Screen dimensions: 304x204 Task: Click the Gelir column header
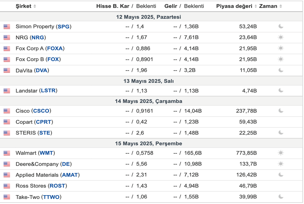tap(171, 6)
